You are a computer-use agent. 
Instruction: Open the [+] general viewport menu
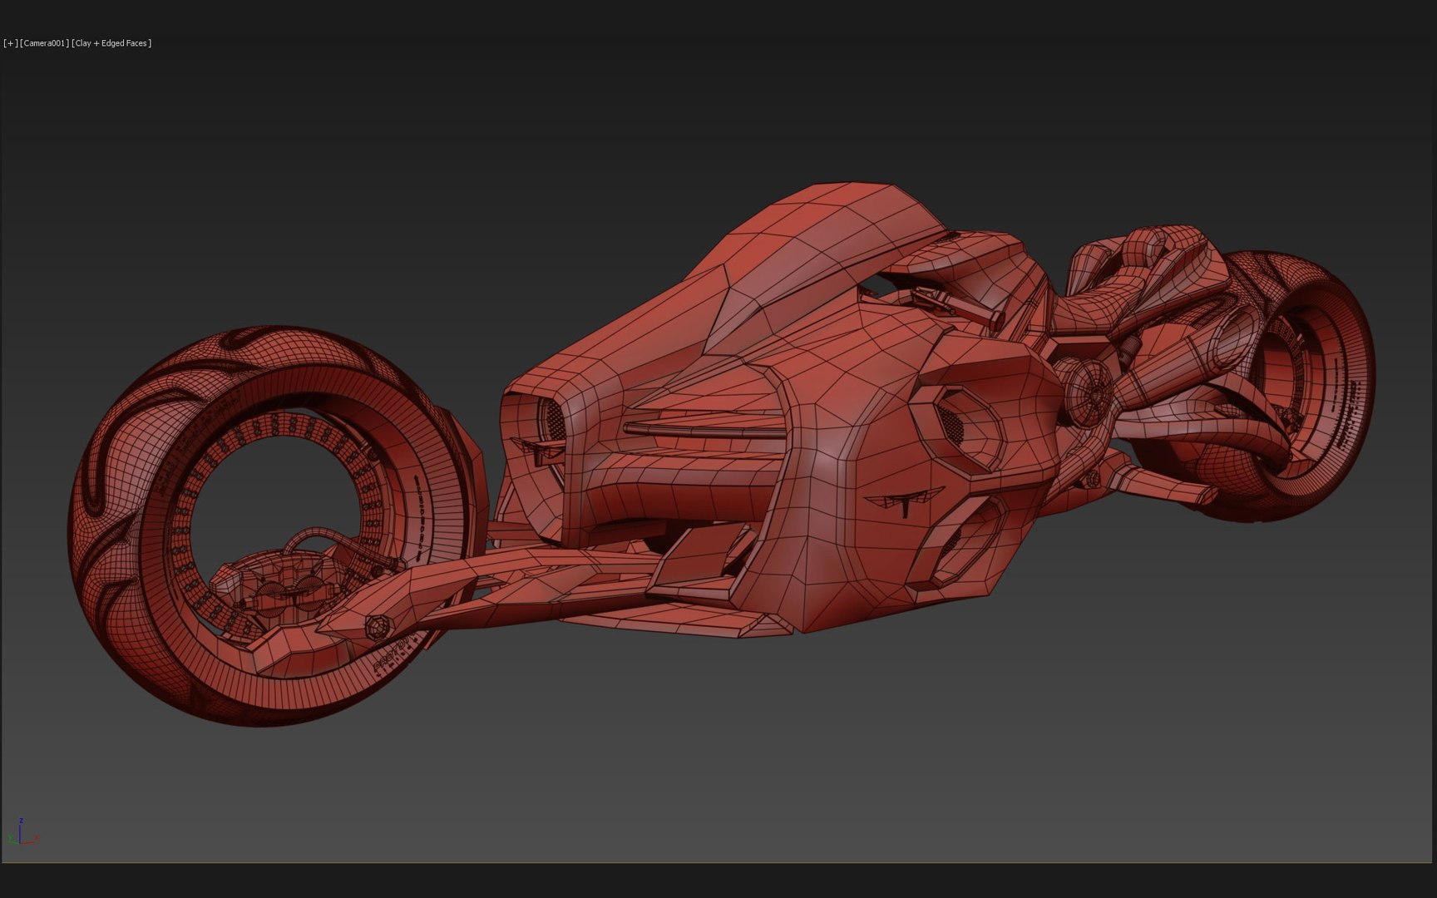11,43
